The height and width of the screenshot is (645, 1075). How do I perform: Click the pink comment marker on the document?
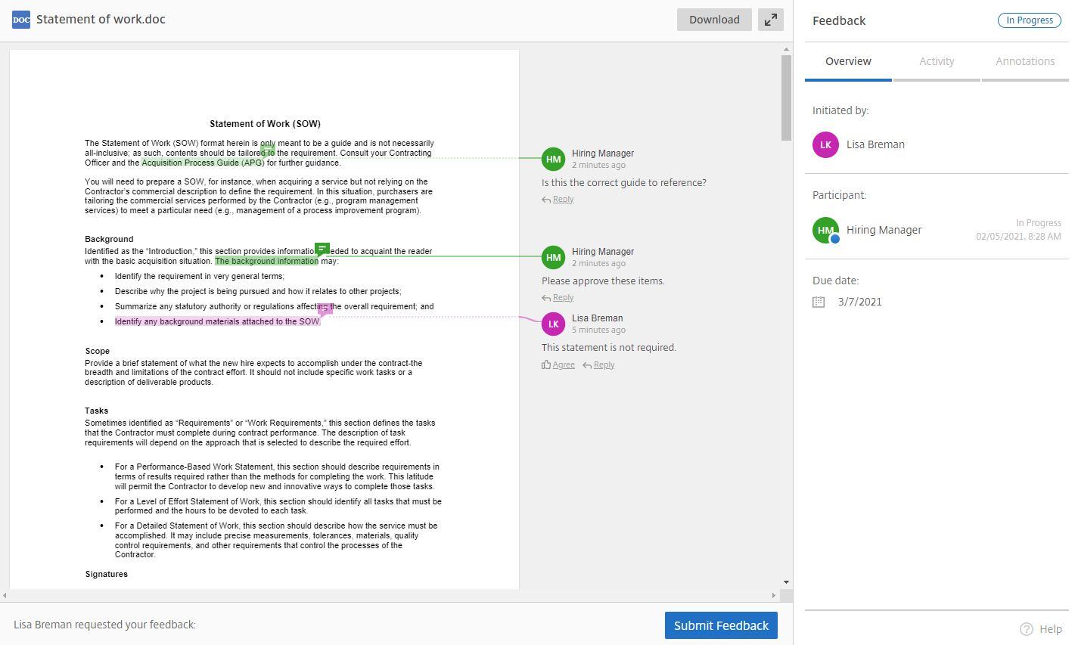tap(325, 309)
